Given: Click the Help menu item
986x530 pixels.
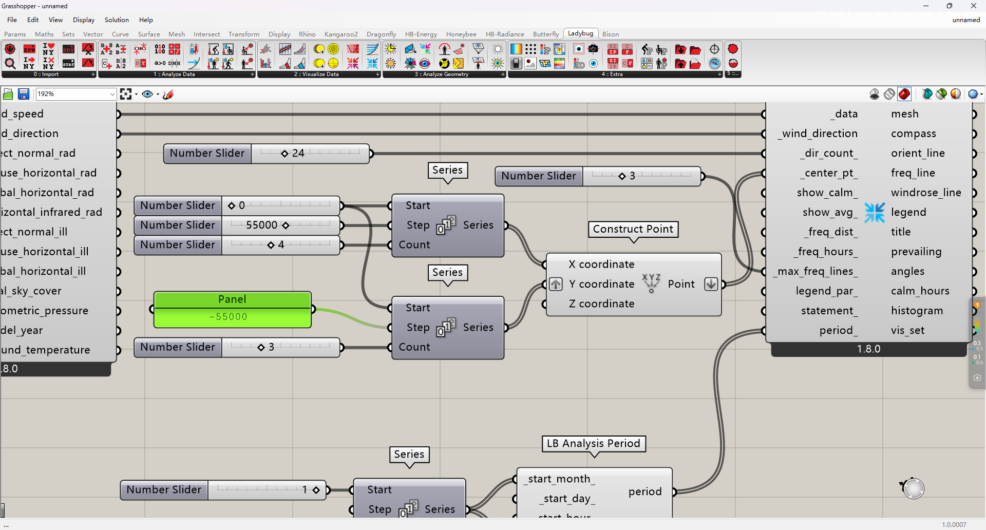Looking at the screenshot, I should 146,20.
